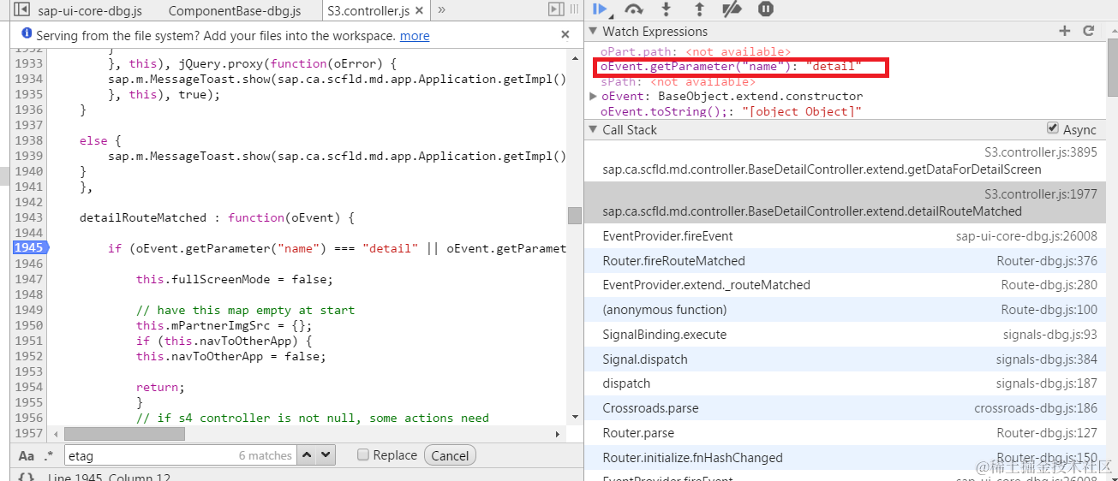Switch to sap-ui-core-dbg.js tab
Viewport: 1118px width, 481px height.
click(90, 11)
